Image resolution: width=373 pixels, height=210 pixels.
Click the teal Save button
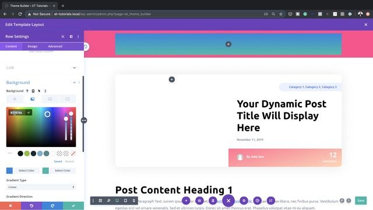pyautogui.click(x=361, y=201)
